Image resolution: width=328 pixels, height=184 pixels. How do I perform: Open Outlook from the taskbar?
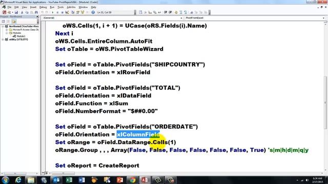(x=56, y=180)
